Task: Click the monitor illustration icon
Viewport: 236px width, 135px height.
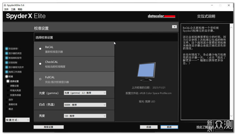Action: 146,72
